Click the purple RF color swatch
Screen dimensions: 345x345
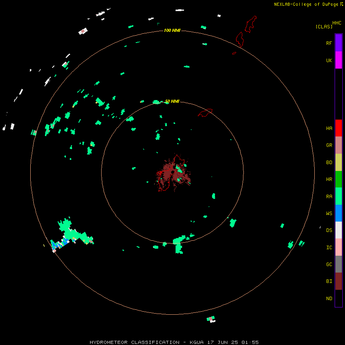[338, 43]
